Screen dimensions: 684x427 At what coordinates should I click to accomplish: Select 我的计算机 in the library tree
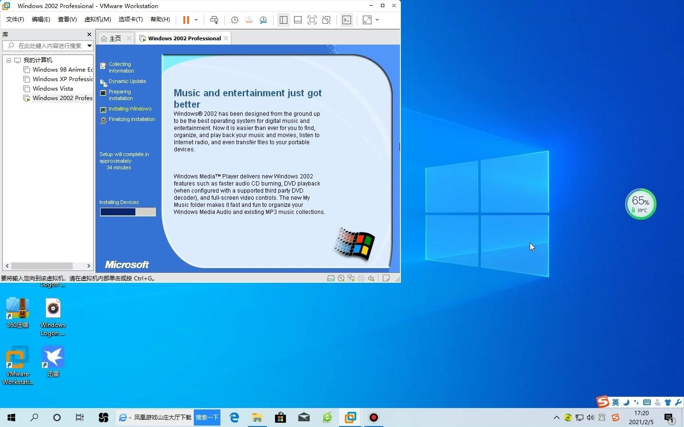(38, 60)
